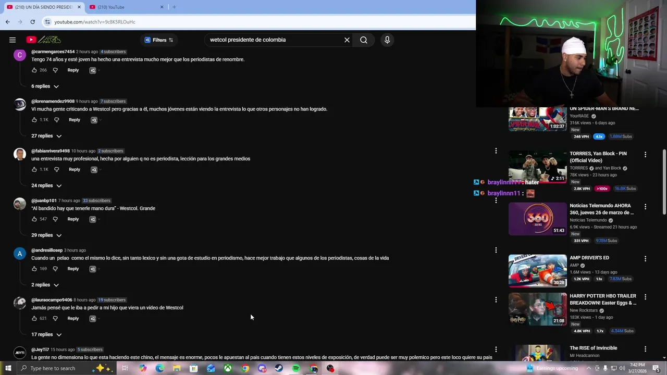Open the YouTube hamburger guide menu

pos(13,40)
